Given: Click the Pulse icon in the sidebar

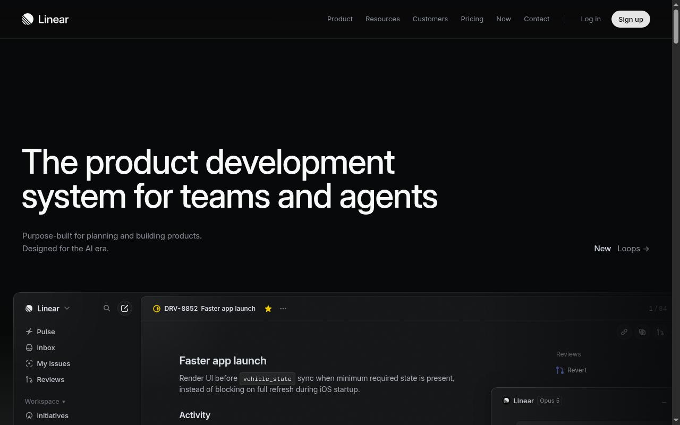Looking at the screenshot, I should 29,331.
